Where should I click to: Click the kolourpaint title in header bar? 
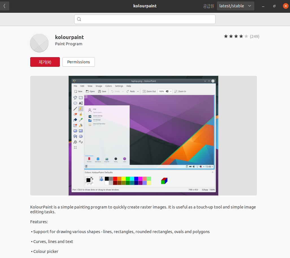[x=145, y=6]
